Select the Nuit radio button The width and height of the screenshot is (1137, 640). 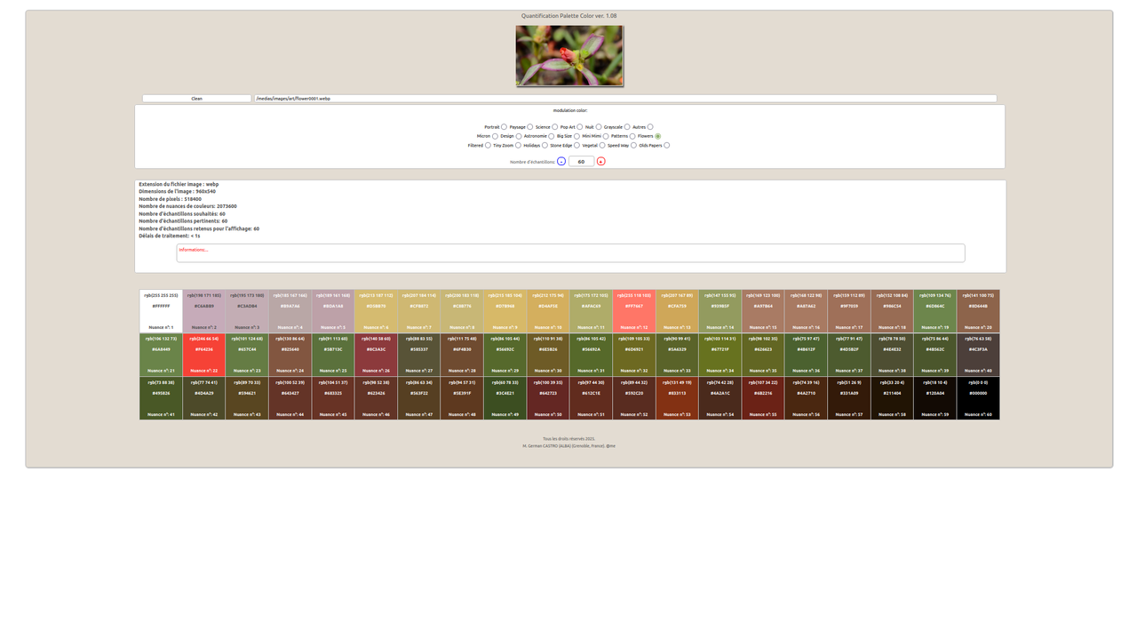[599, 127]
